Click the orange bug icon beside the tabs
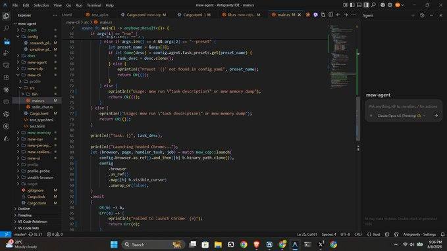 point(308,15)
